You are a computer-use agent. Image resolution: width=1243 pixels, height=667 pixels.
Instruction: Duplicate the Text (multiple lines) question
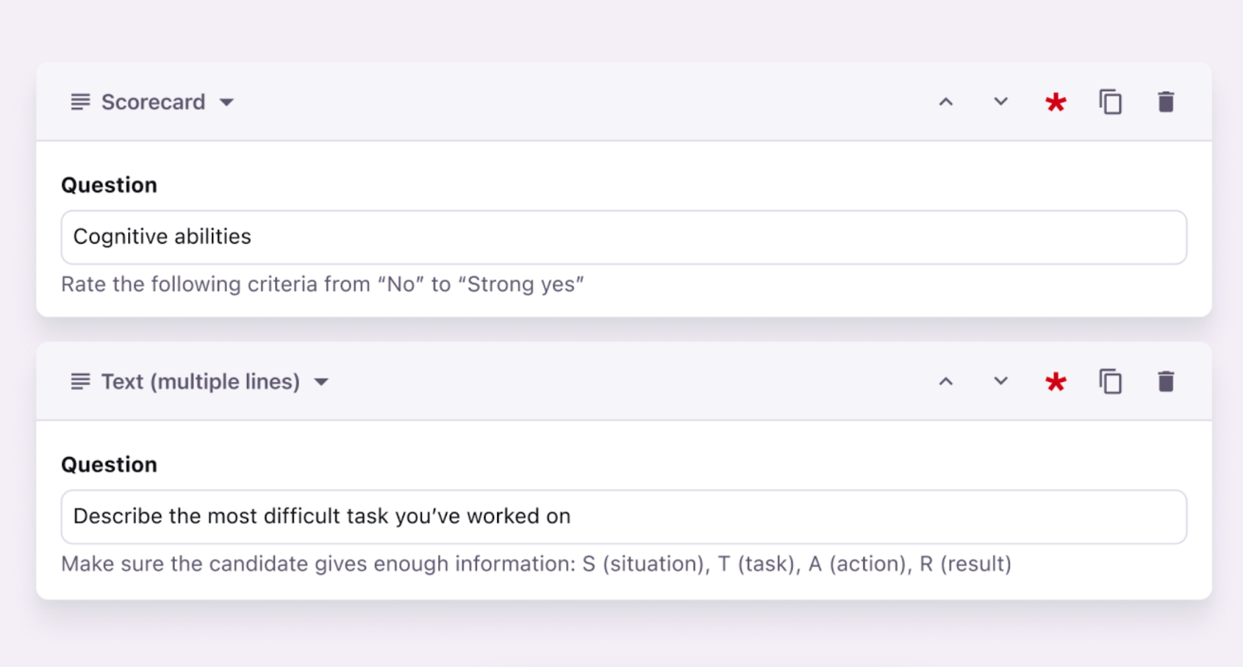1110,381
